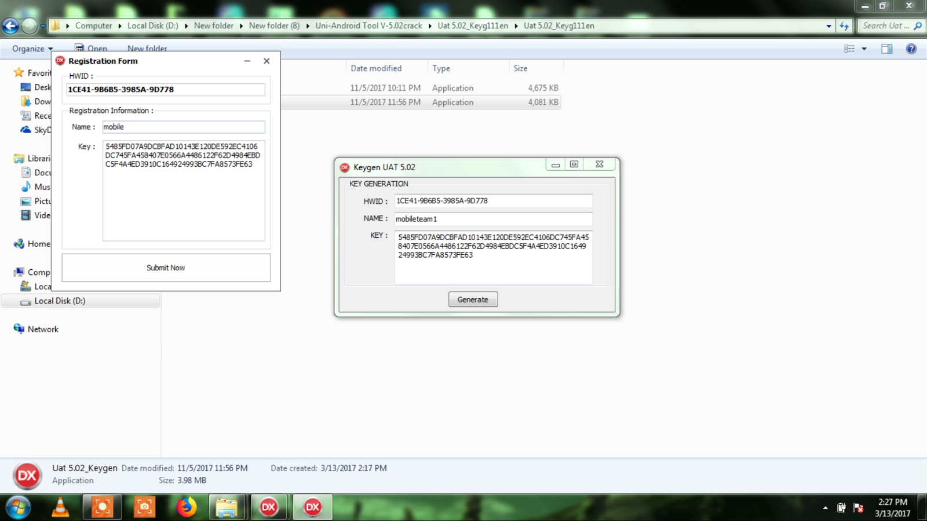Click the first DX taskbar icon
Screen dimensions: 927x521
[268, 507]
